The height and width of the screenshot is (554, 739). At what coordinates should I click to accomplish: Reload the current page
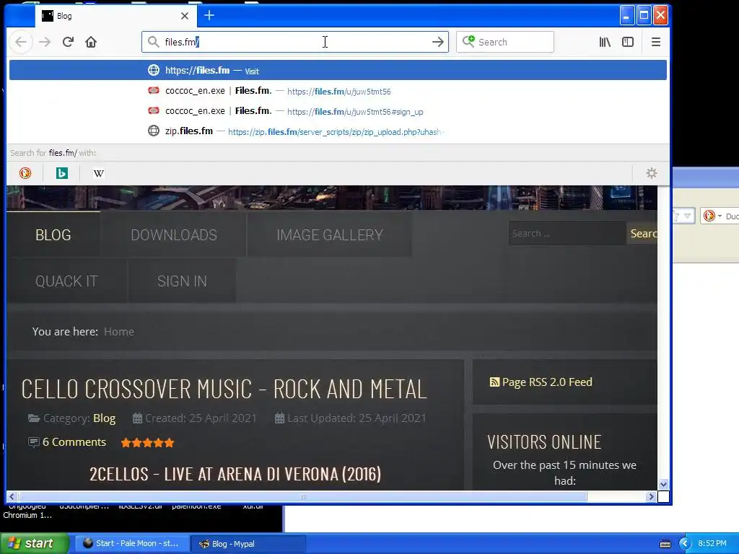click(68, 42)
